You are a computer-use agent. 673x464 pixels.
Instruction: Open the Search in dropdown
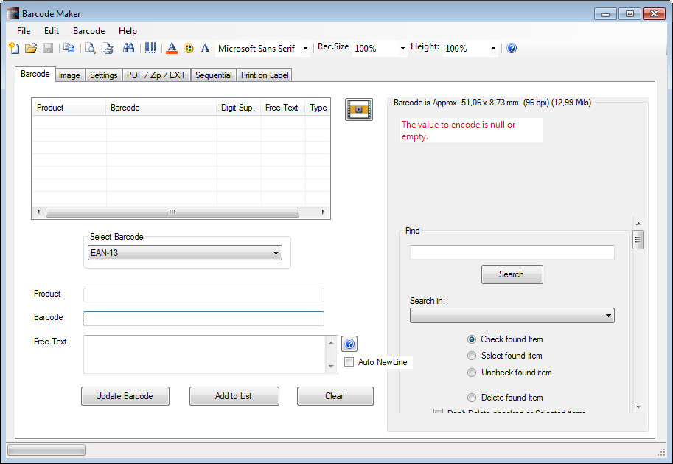tap(512, 315)
